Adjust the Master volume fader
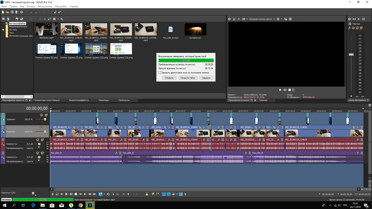Image resolution: width=372 pixels, height=209 pixels. pos(351,55)
